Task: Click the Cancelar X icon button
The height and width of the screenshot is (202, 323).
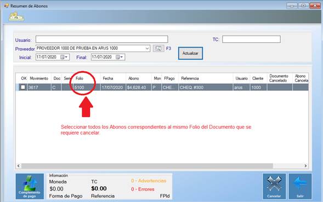Action: tap(274, 186)
